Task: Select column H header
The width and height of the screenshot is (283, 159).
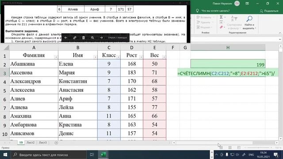Action: tap(228, 48)
